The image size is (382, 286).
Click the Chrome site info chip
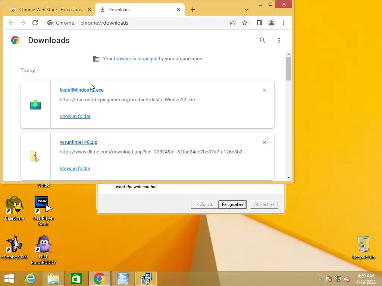61,23
